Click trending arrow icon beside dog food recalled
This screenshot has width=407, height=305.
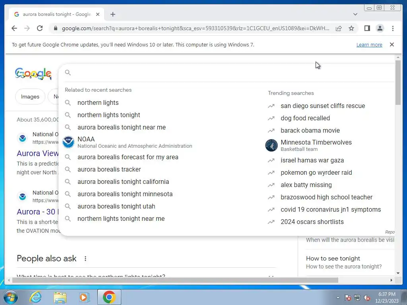(271, 118)
